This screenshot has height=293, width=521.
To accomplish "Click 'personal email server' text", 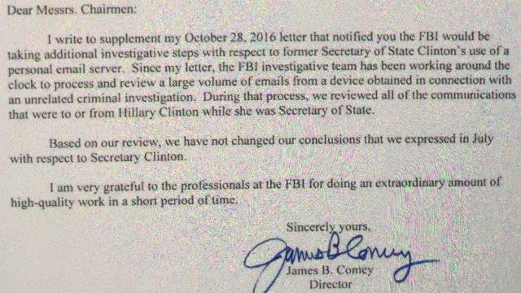I will [x=65, y=69].
